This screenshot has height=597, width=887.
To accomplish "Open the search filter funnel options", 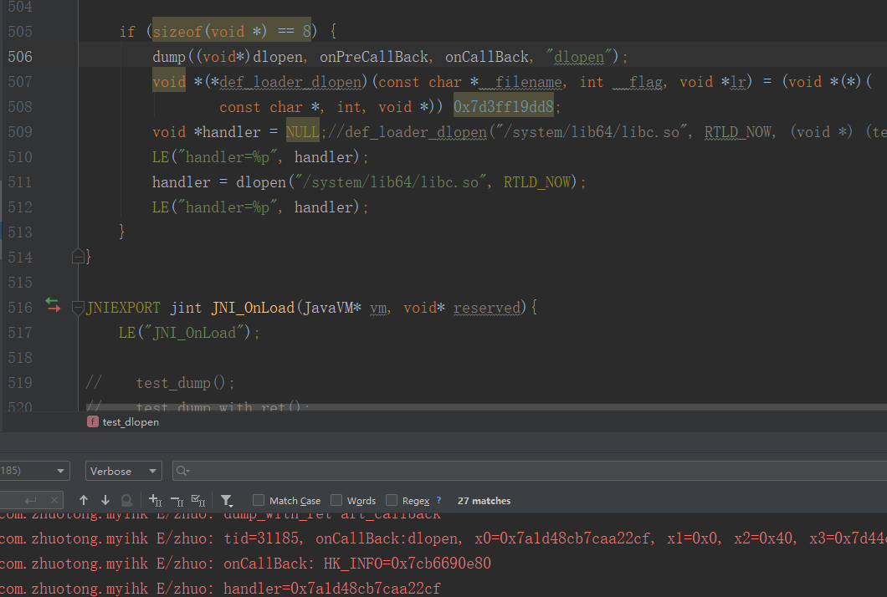I will click(227, 500).
